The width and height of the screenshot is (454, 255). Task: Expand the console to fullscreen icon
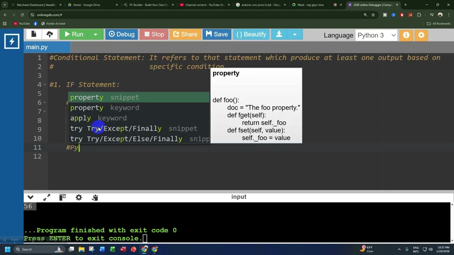click(47, 197)
